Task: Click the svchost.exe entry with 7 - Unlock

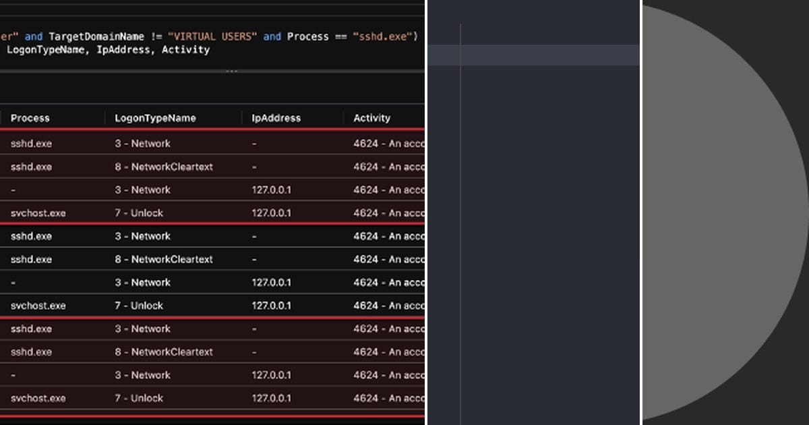Action: [38, 213]
